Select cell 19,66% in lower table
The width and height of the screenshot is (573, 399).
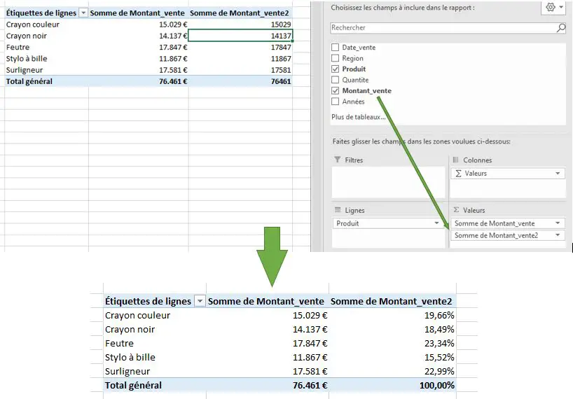pos(392,315)
